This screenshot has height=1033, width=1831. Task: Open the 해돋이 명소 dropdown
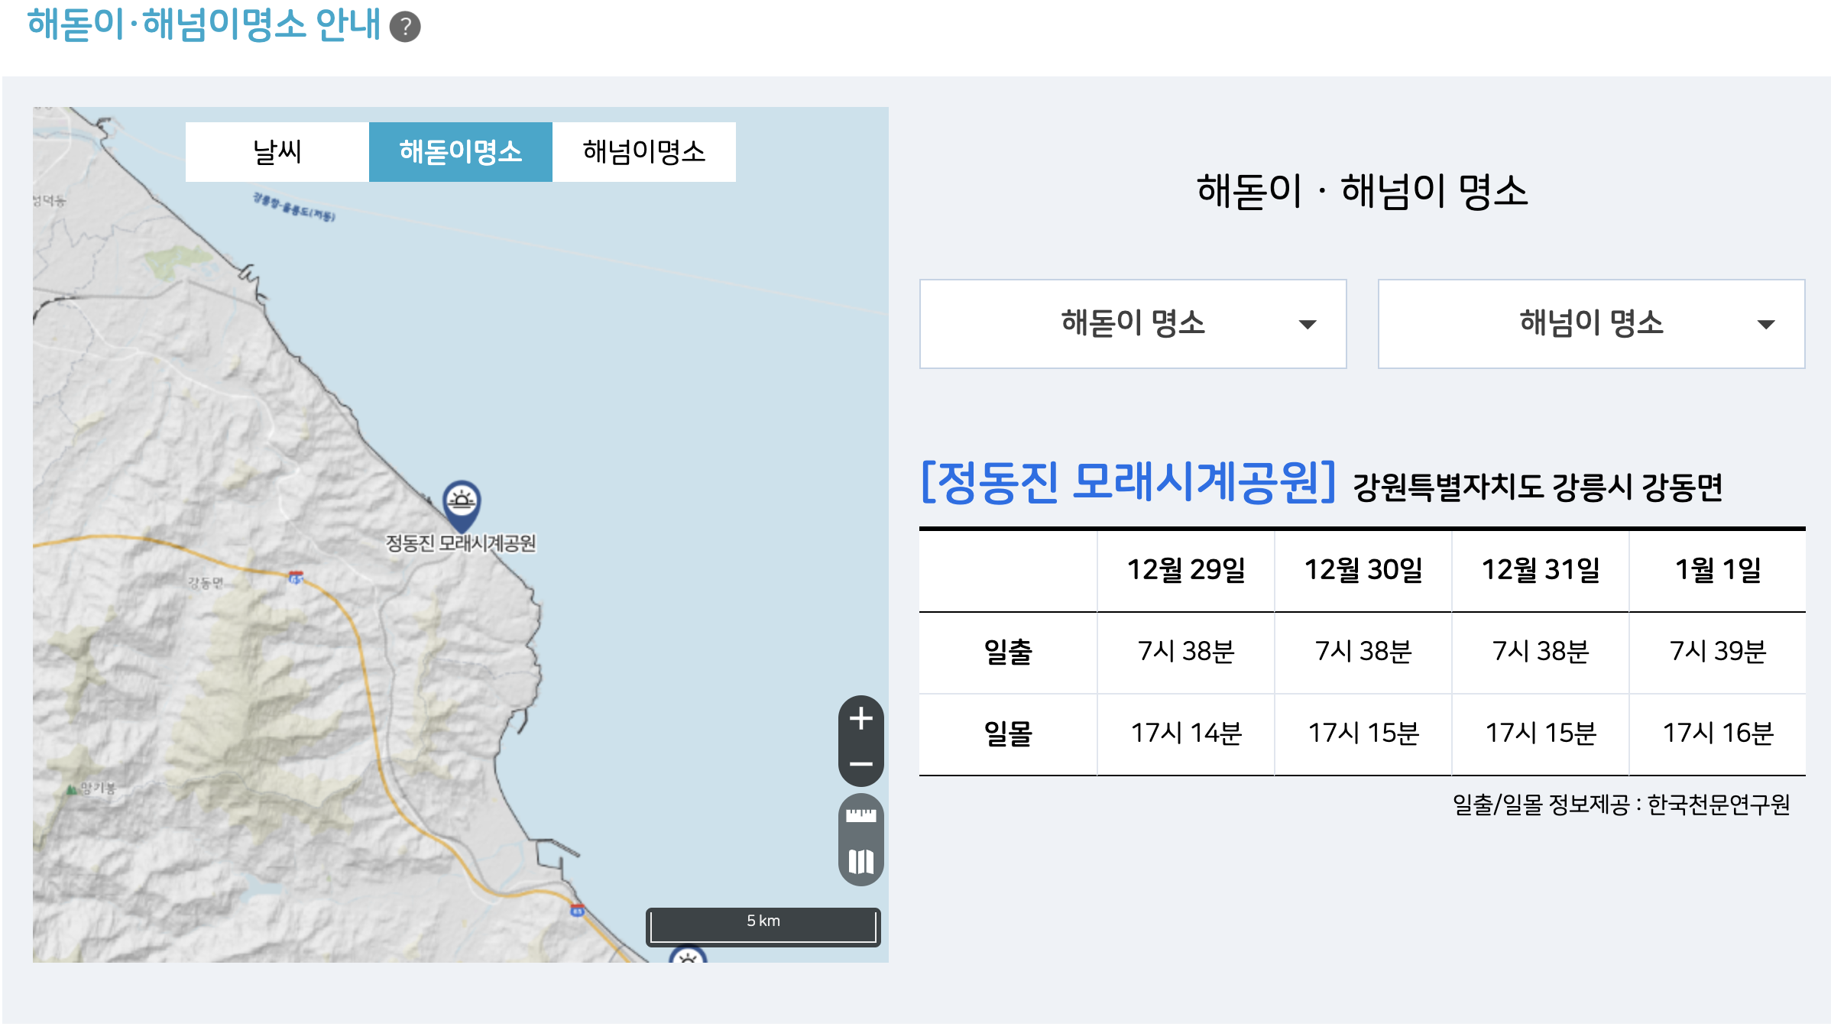point(1133,324)
